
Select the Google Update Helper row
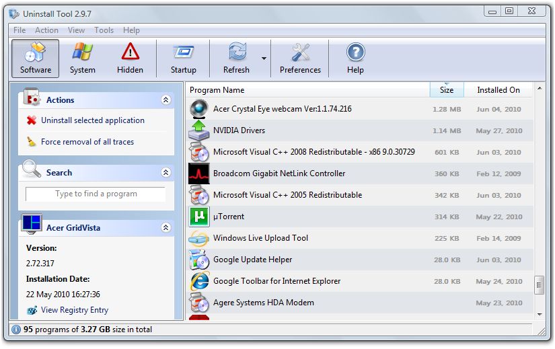(x=360, y=260)
